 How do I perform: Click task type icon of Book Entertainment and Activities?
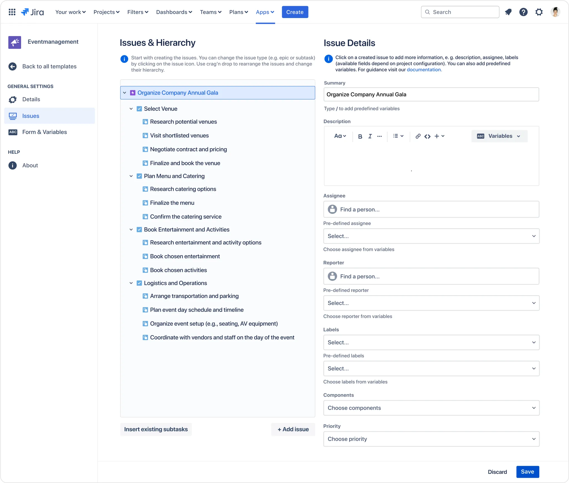(x=139, y=230)
